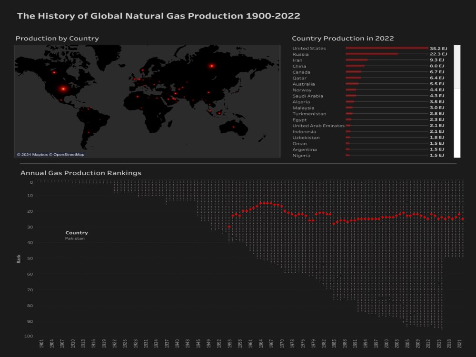Click the red dot over Algeria on map
Screen dimensions: 476x357
[138, 97]
